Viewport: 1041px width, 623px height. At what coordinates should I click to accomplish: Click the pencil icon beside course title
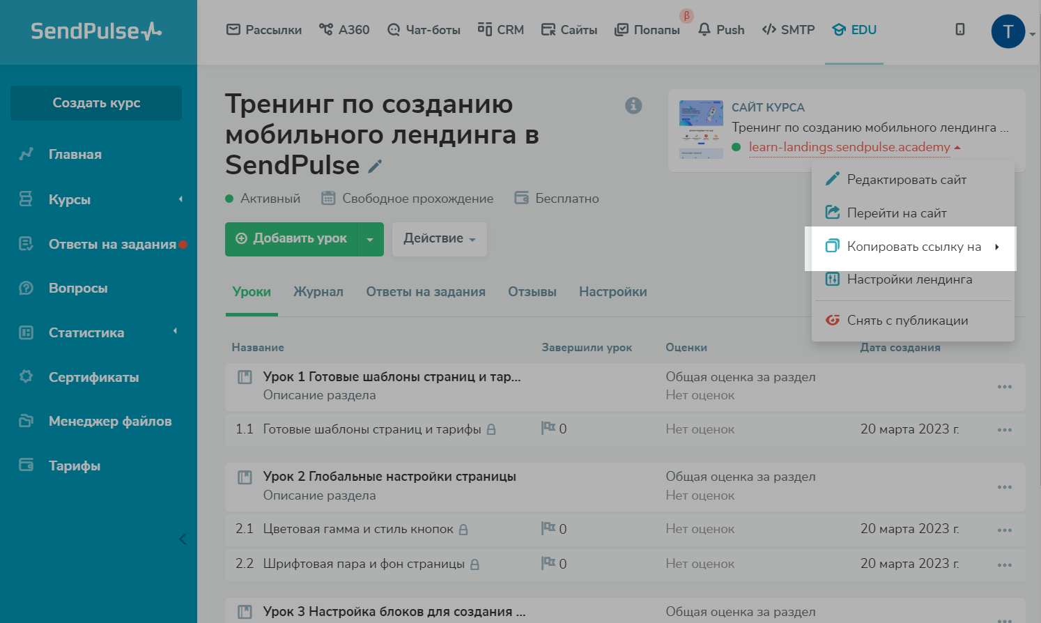375,166
